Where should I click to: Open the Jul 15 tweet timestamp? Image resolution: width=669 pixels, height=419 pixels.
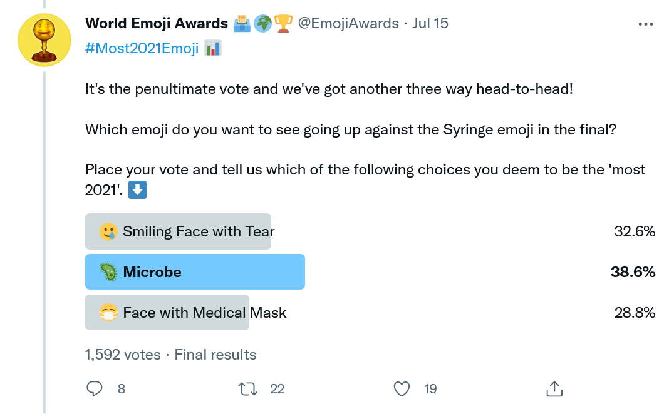[430, 24]
